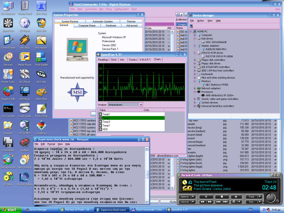Select AMD Athlon(tm) XP 3200+ processor
The height and width of the screenshot is (213, 284).
coord(219,95)
